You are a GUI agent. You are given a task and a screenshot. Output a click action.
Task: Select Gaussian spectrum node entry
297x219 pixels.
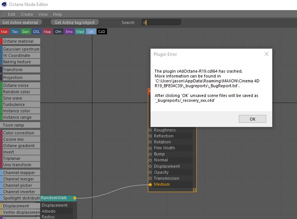pyautogui.click(x=20, y=49)
